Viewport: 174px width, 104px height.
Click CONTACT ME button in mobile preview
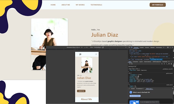pyautogui.click(x=81, y=91)
